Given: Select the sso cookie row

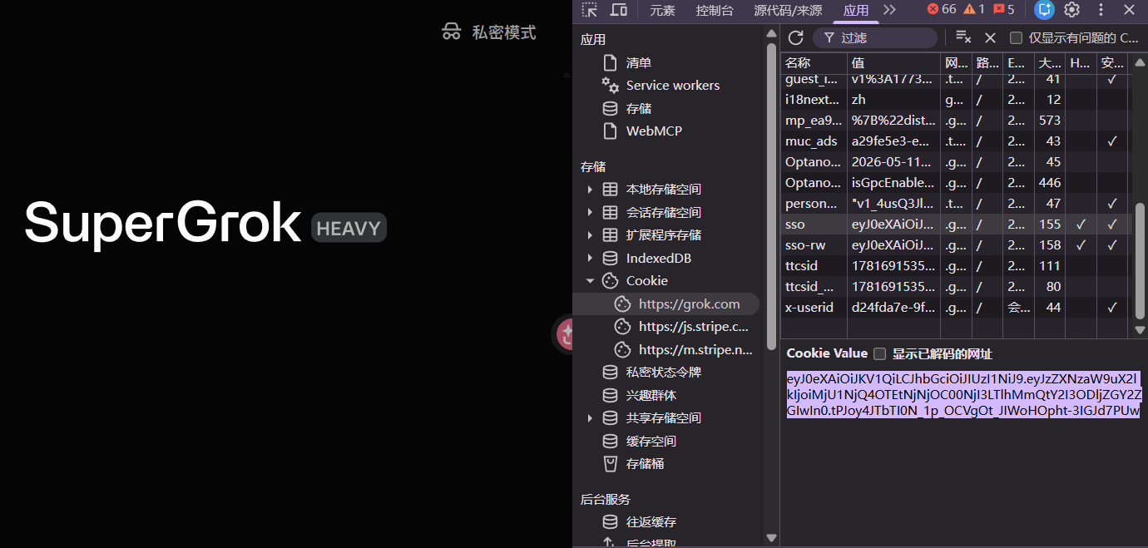Looking at the screenshot, I should point(954,224).
